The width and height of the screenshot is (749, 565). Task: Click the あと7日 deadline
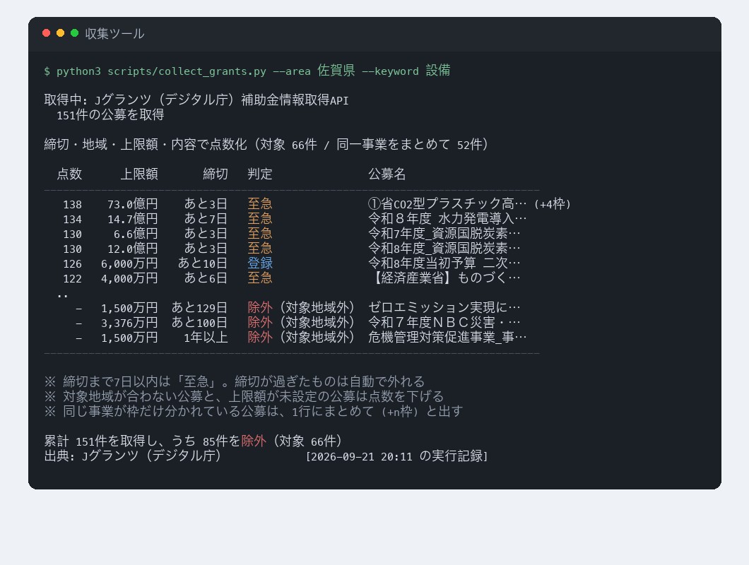206,219
